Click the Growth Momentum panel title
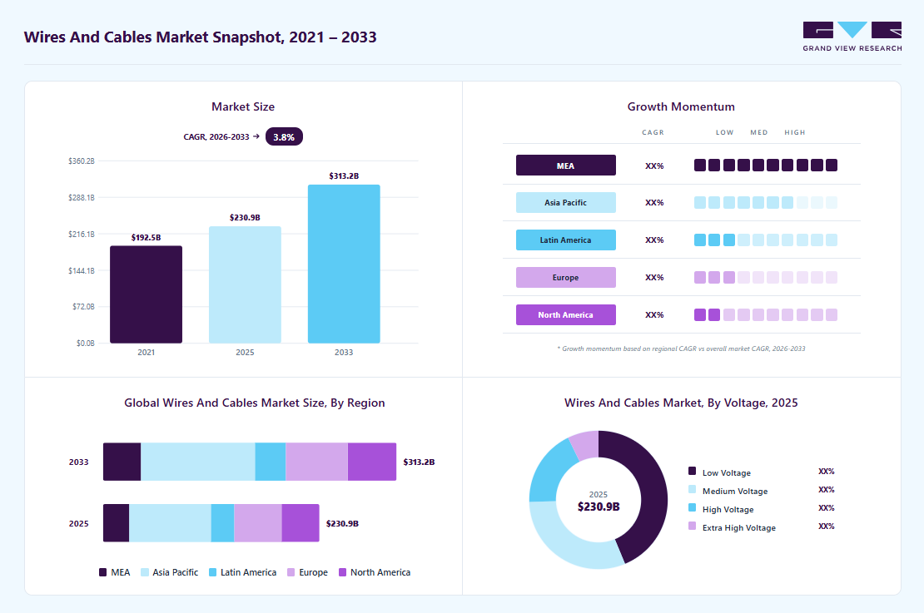Viewport: 924px width, 613px height. [x=681, y=106]
